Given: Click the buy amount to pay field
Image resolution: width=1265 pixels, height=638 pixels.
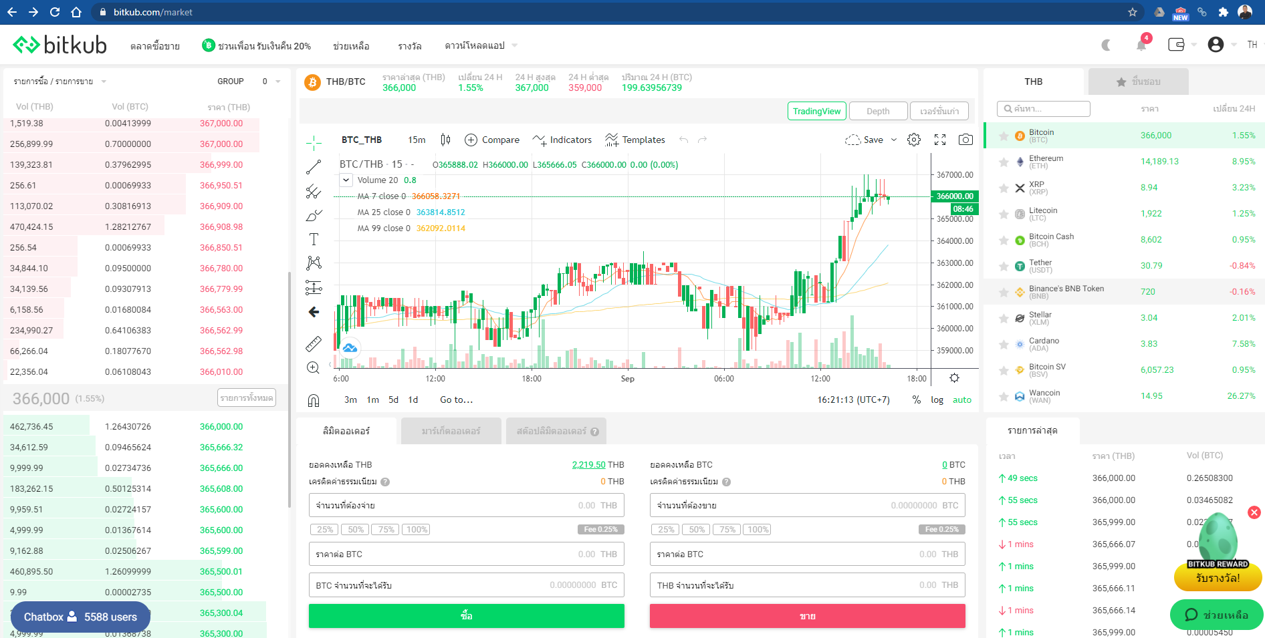Looking at the screenshot, I should pyautogui.click(x=466, y=505).
